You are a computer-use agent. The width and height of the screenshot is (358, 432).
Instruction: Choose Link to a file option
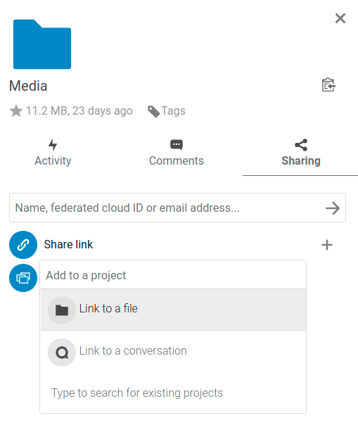point(173,310)
